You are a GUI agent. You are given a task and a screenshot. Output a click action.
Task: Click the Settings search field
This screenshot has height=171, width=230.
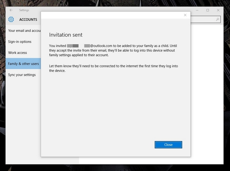pyautogui.click(x=205, y=19)
